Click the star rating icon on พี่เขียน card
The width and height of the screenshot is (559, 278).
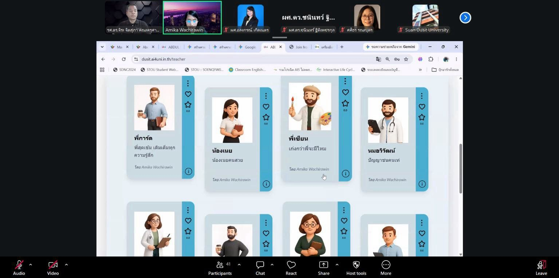(345, 103)
